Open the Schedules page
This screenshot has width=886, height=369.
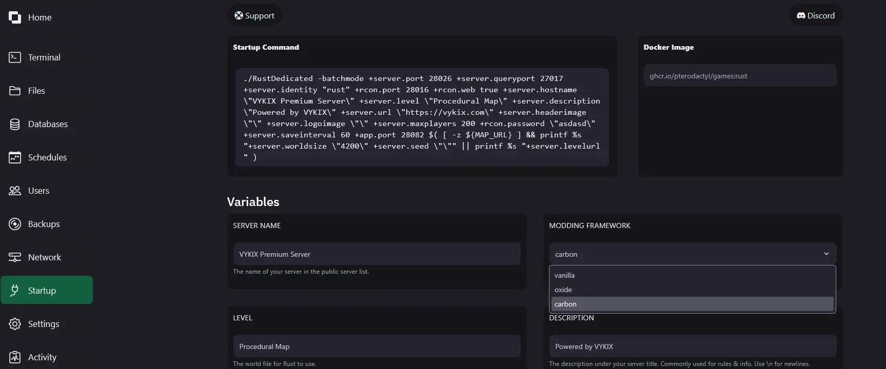(x=47, y=157)
